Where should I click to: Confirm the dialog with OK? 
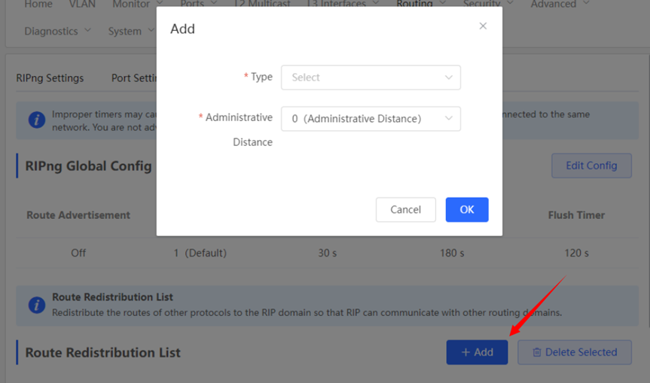[467, 210]
